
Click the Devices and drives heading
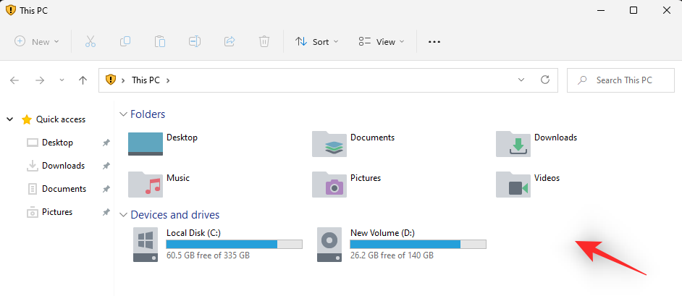(175, 215)
